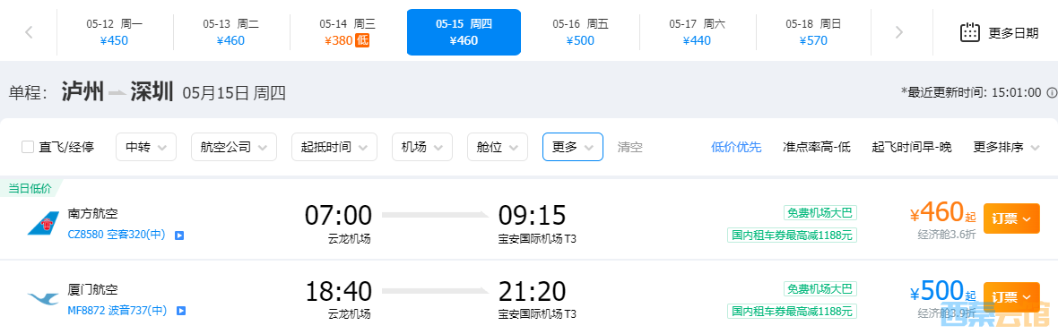Toggle the 直飞/经停 checkbox

[x=28, y=147]
